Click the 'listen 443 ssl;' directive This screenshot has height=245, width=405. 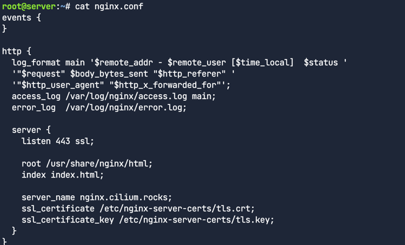tap(58, 141)
